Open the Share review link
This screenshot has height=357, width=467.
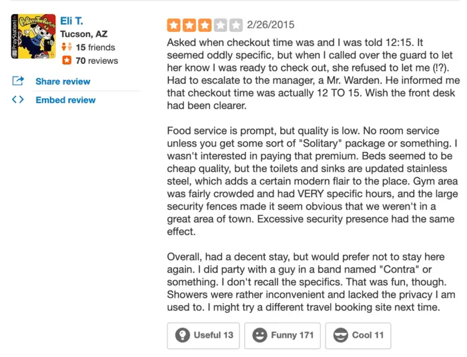click(x=63, y=81)
